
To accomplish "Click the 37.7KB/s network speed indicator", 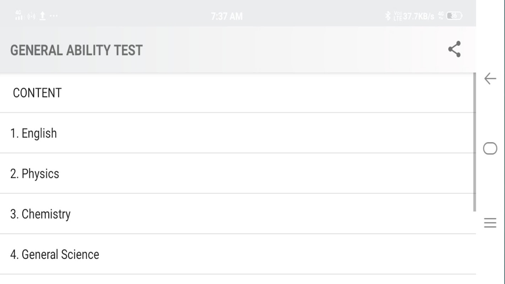I will [x=418, y=16].
